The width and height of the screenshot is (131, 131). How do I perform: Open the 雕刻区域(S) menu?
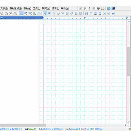coord(16,8)
